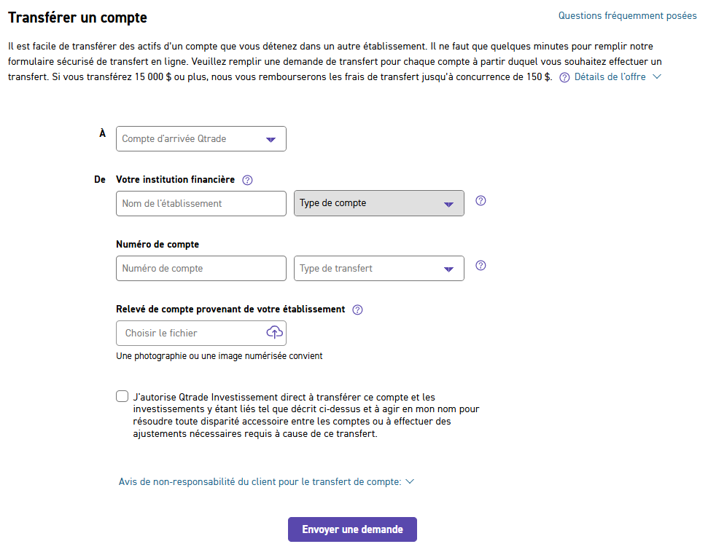Open Questions fréquemment posées link
708x552 pixels.
click(627, 16)
